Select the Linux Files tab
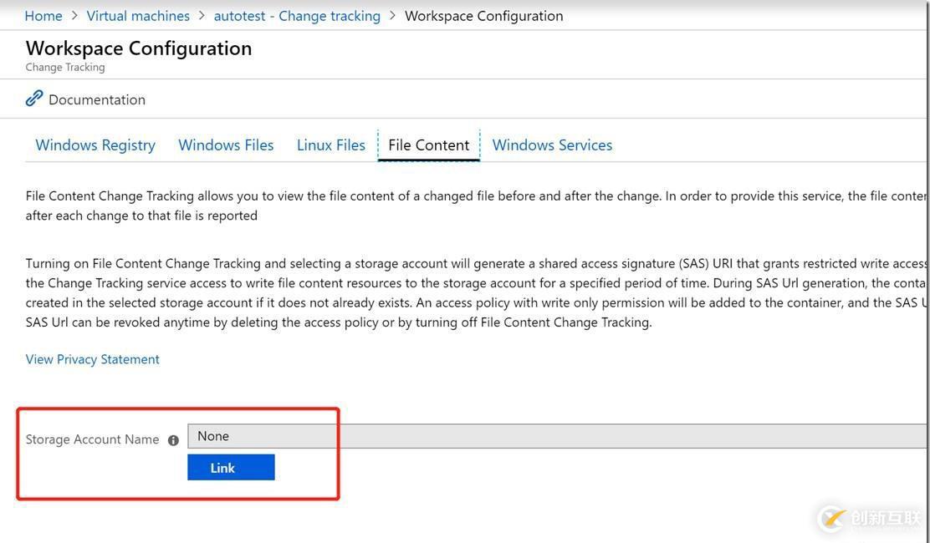 (330, 145)
